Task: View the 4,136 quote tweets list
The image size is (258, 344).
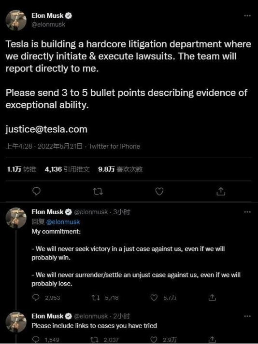Action: coord(67,169)
